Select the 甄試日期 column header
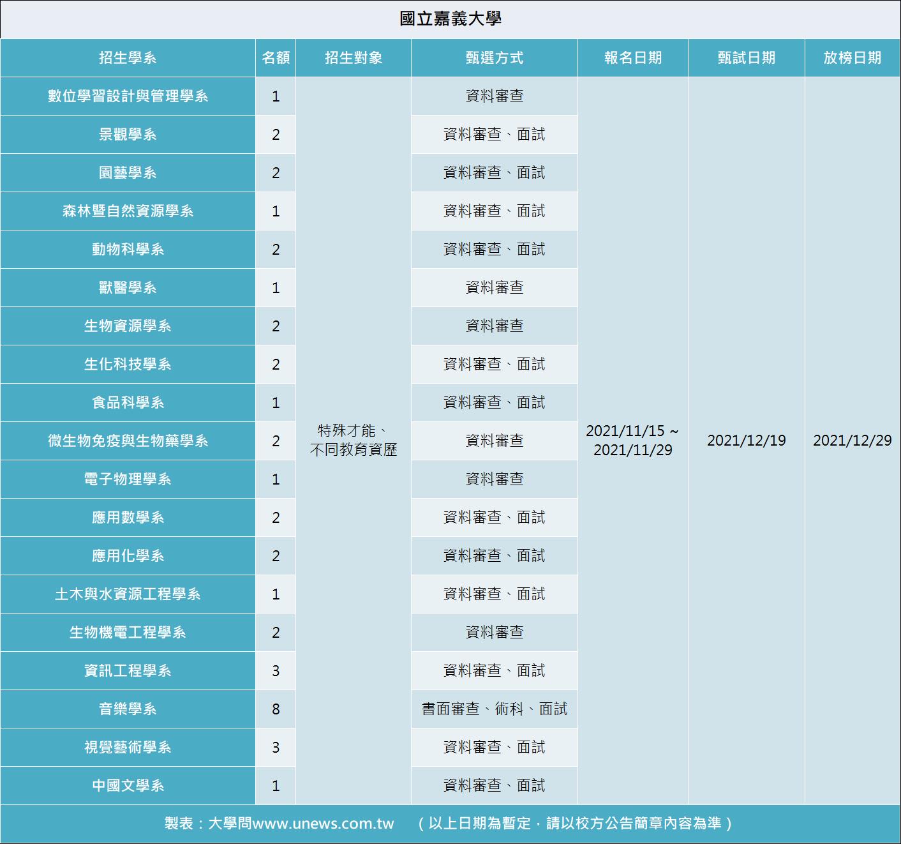 tap(747, 58)
